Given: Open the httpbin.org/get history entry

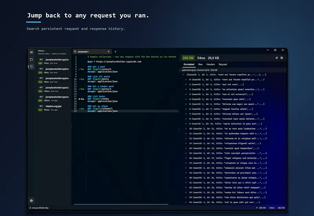Looking at the screenshot, I should coord(53,108).
